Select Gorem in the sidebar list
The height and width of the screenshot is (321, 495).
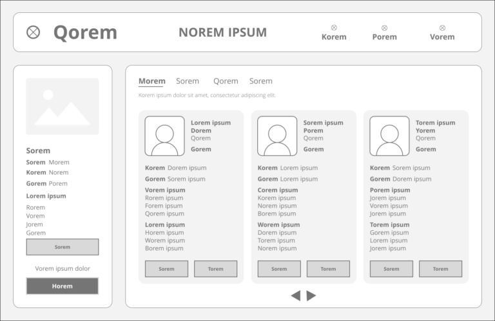tap(35, 233)
